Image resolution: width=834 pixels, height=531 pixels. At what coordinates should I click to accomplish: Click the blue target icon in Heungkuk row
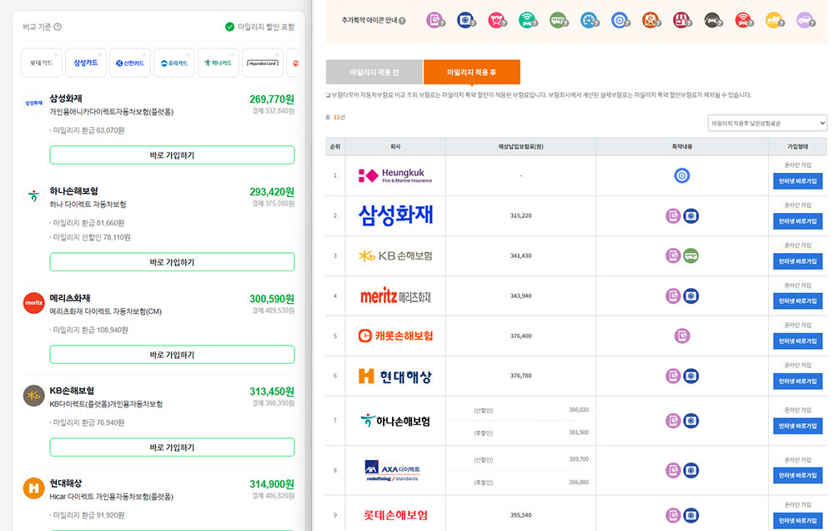tap(682, 175)
